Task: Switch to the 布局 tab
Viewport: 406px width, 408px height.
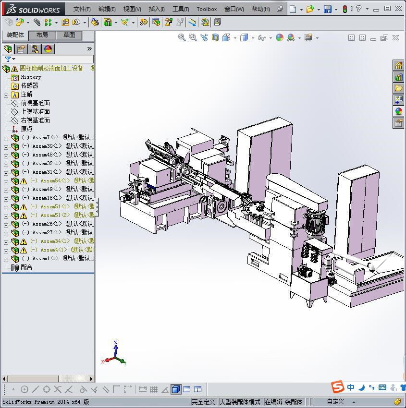Action: [x=42, y=35]
